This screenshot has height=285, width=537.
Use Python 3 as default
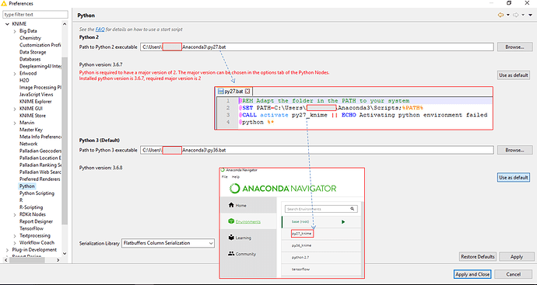514,177
